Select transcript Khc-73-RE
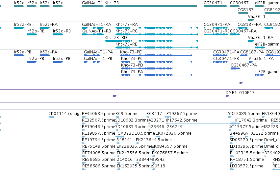Image resolution: width=280 pixels, height=171 pixels. click(x=126, y=44)
